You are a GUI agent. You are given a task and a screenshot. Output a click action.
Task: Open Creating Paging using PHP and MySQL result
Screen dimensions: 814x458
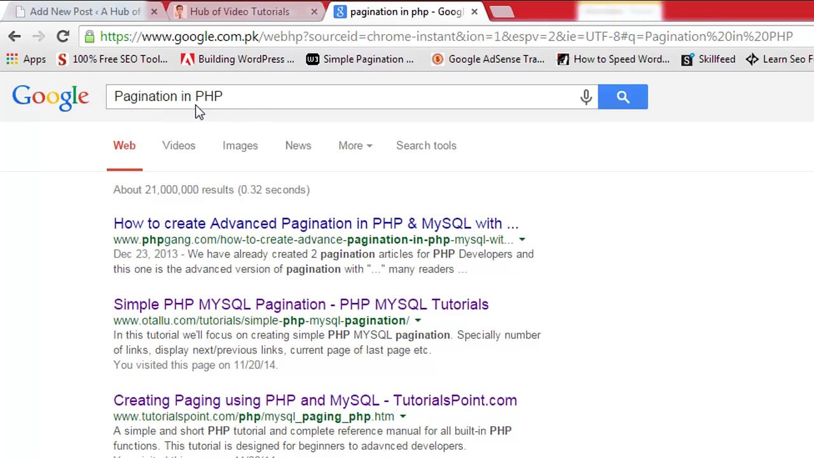click(x=315, y=400)
